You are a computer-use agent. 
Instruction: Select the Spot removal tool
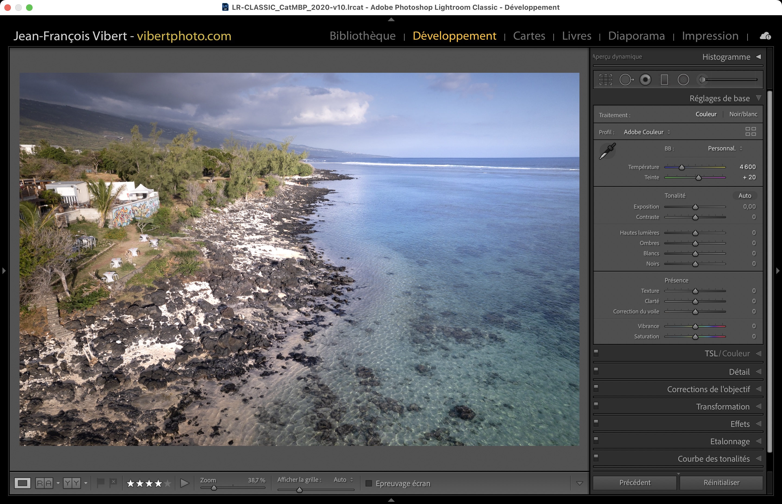click(626, 80)
